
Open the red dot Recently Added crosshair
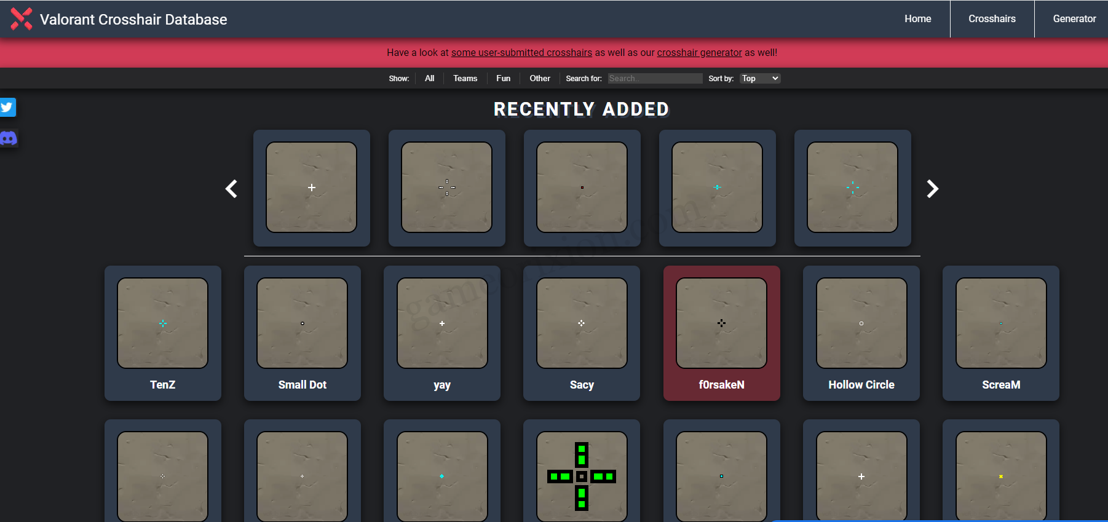pos(582,188)
